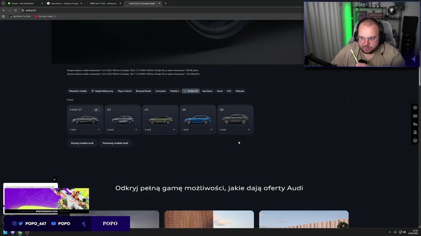
Task: Toggle the Sportback filter chip
Action: coord(207,91)
